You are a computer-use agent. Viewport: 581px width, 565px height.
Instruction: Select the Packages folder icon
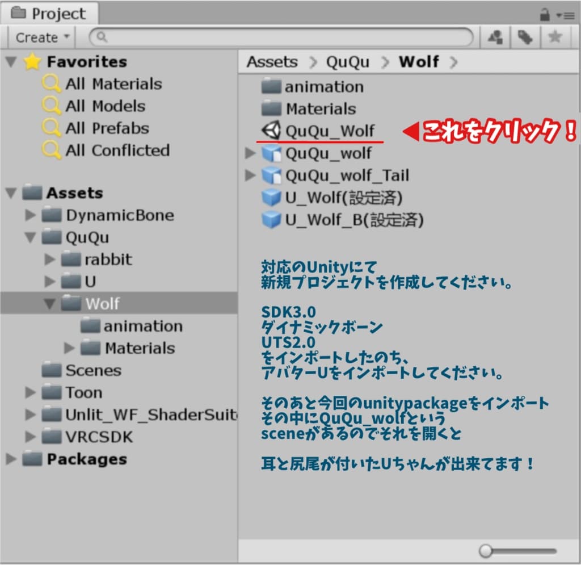tap(32, 459)
